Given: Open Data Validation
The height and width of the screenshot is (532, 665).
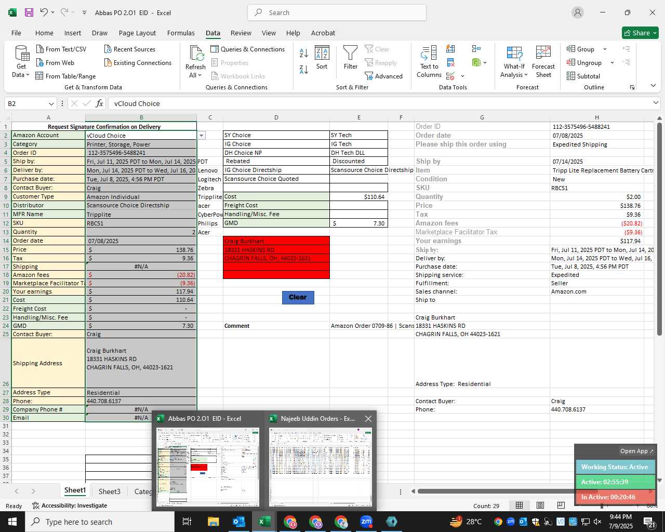Looking at the screenshot, I should click(450, 76).
